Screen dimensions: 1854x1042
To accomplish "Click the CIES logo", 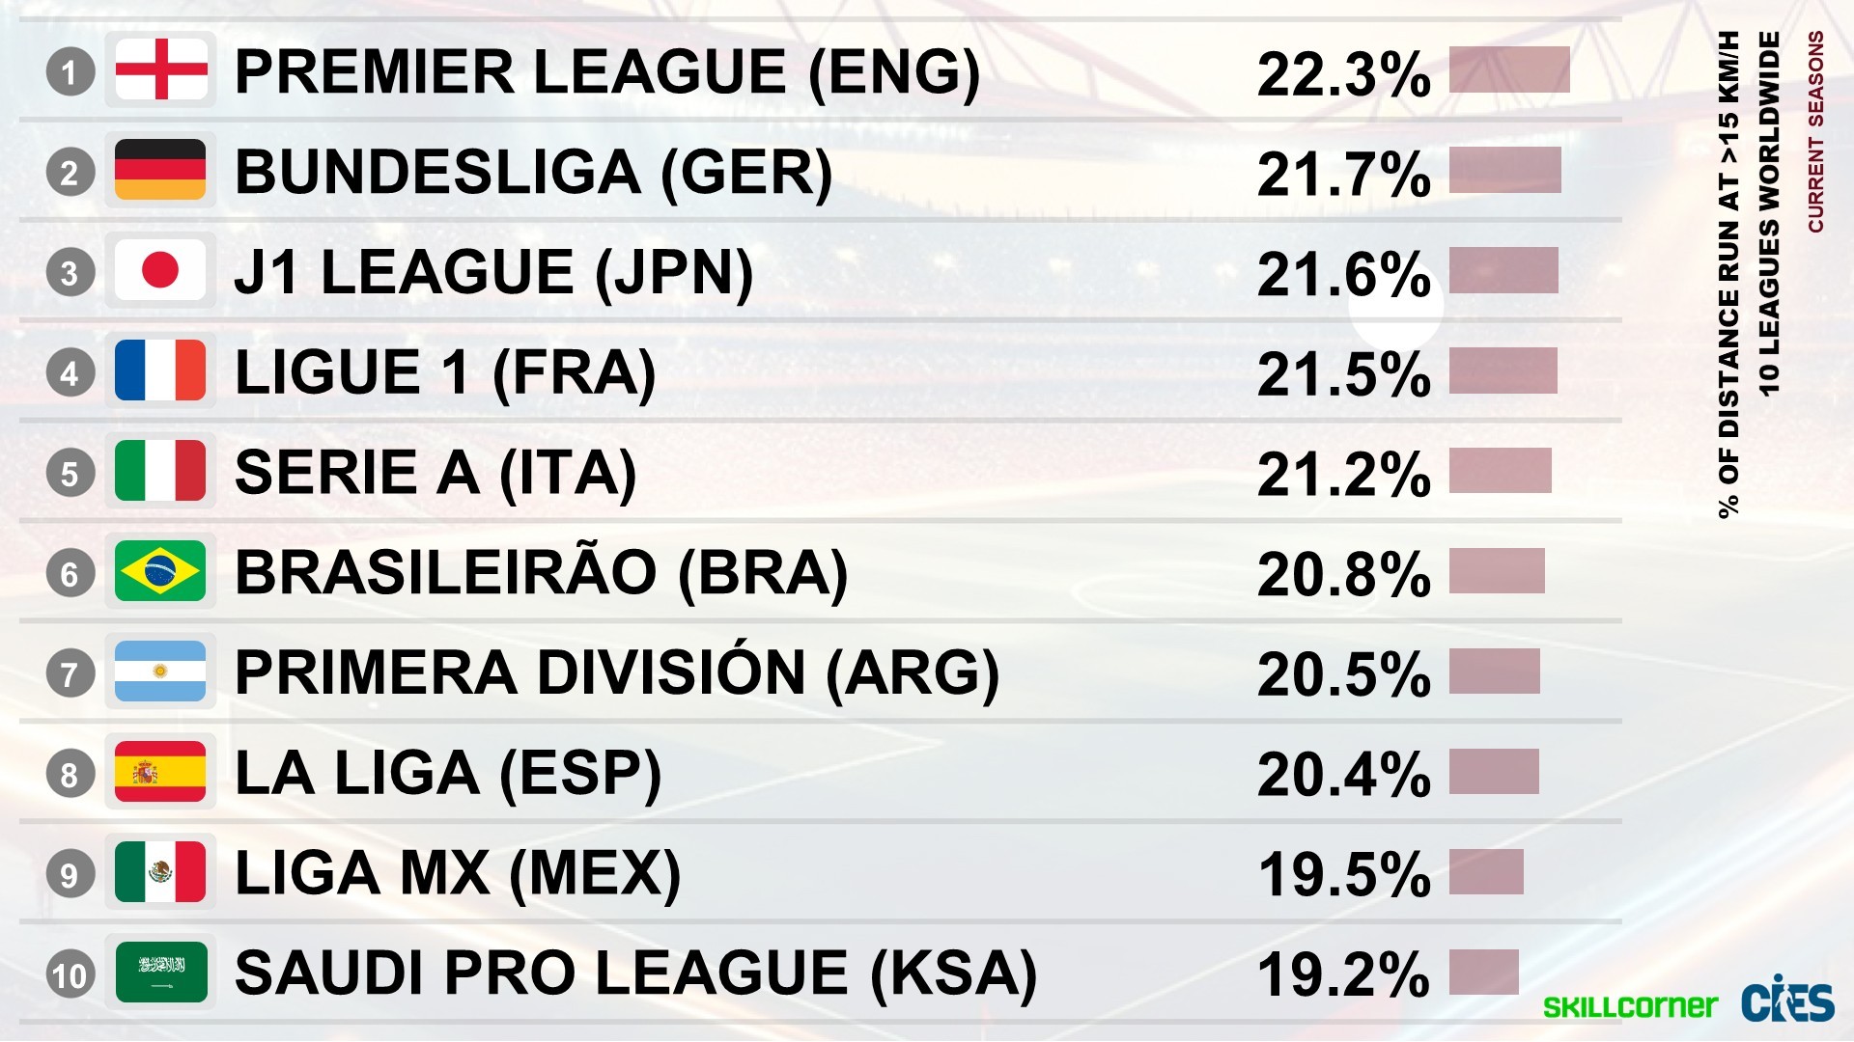I will tap(1788, 1000).
